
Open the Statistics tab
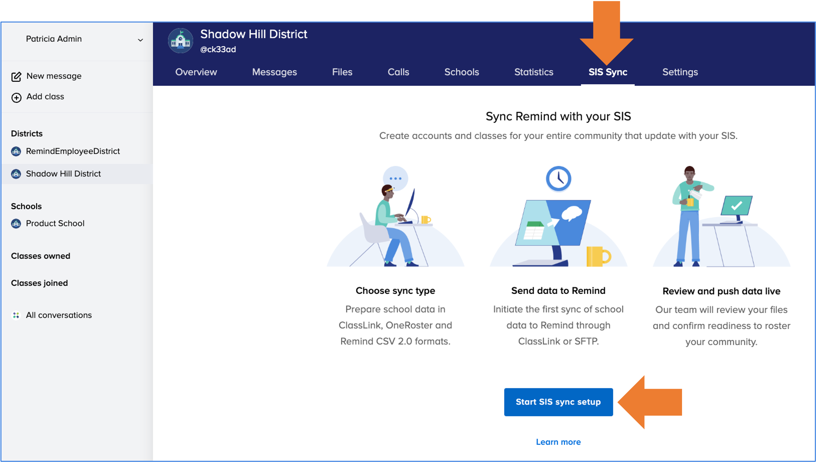point(534,72)
